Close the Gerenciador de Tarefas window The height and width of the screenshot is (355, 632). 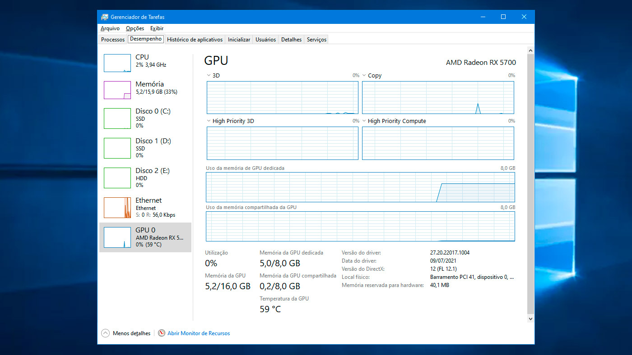(524, 17)
